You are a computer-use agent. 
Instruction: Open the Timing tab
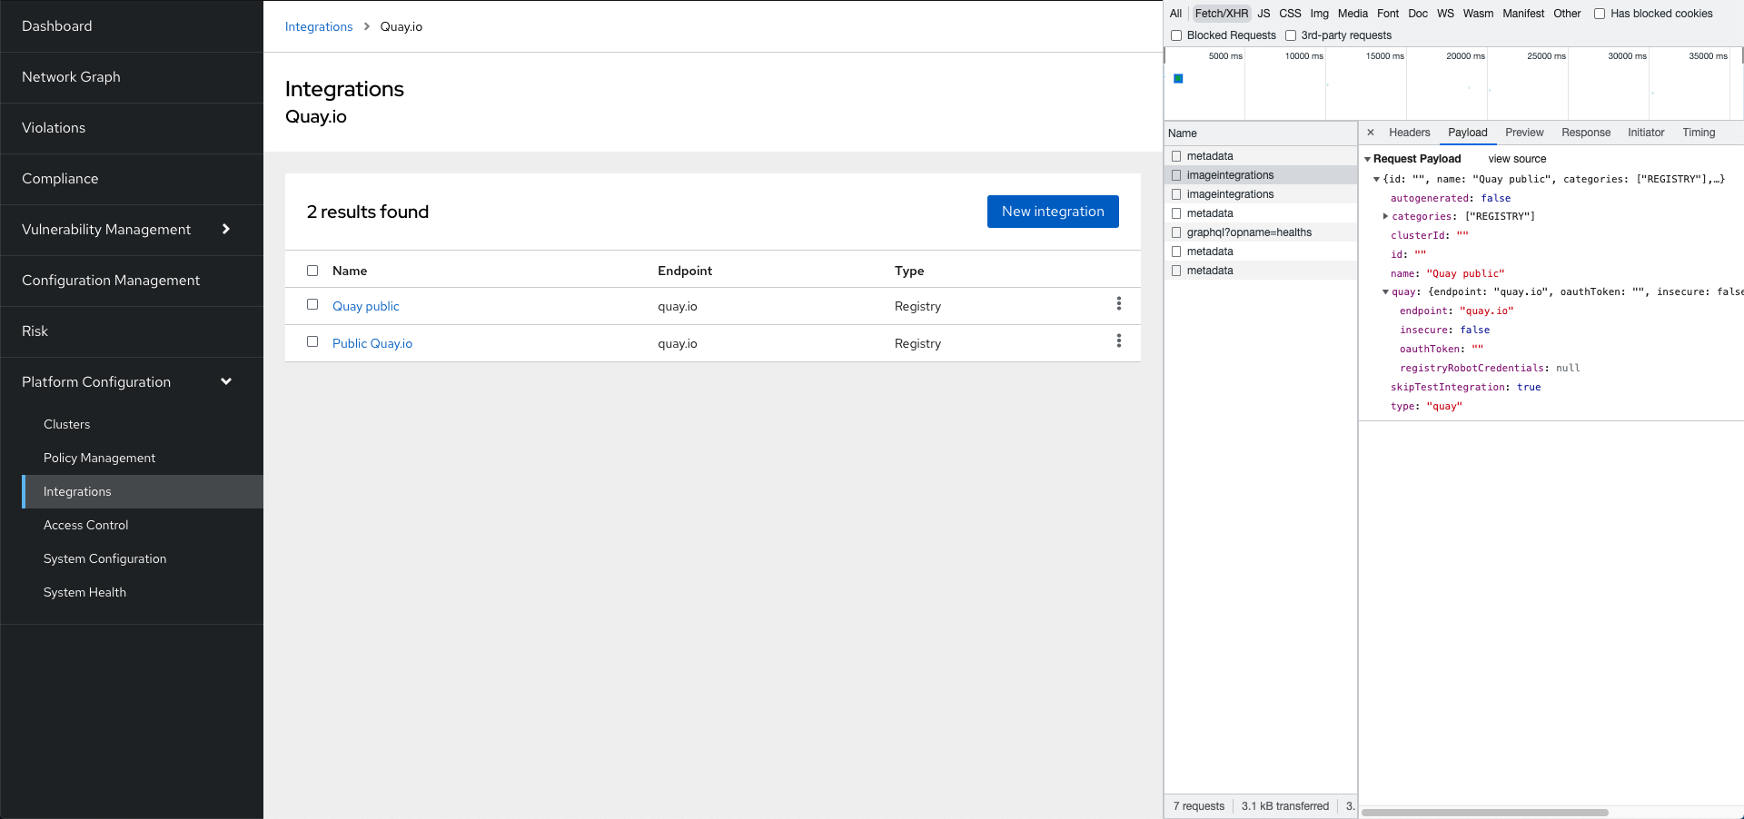tap(1699, 133)
